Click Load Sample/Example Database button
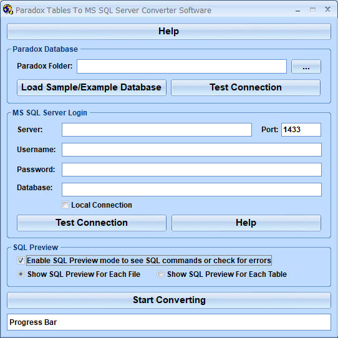 (92, 87)
